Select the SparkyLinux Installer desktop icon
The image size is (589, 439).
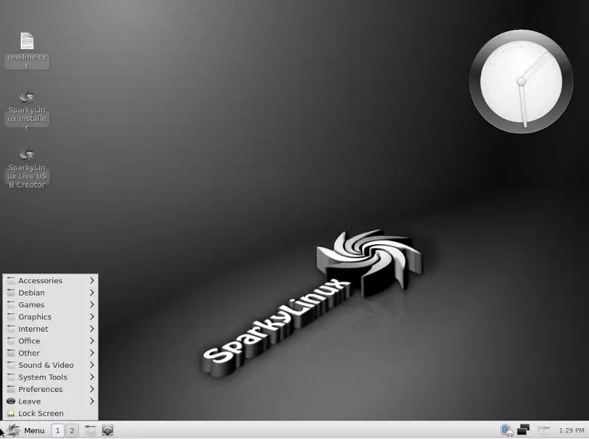click(x=27, y=98)
